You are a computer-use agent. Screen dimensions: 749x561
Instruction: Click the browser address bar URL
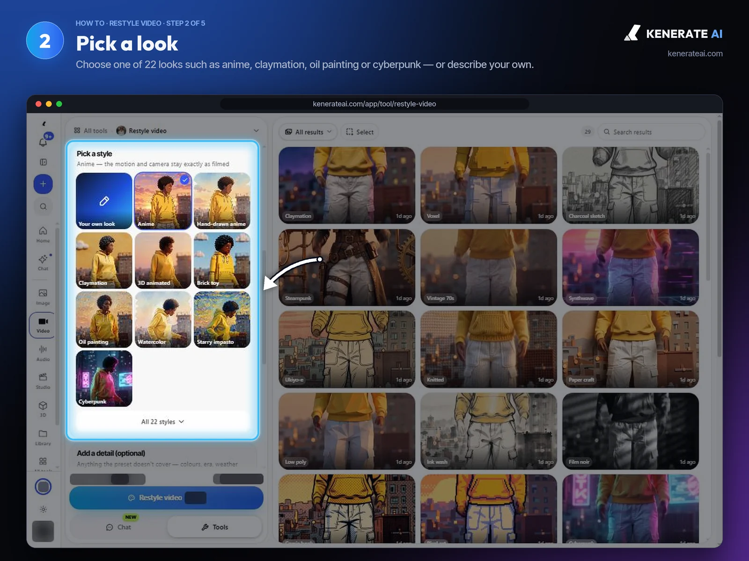[374, 104]
